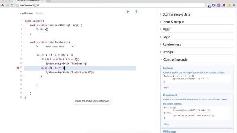Screen dimensions: 237x133
Task: Go forward with the browser forward arrow
Action: click(7, 5)
